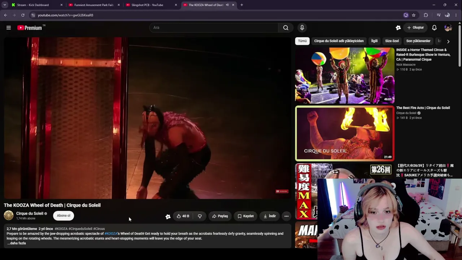Open the browser three-dot menu
The width and height of the screenshot is (462, 260).
tap(457, 15)
